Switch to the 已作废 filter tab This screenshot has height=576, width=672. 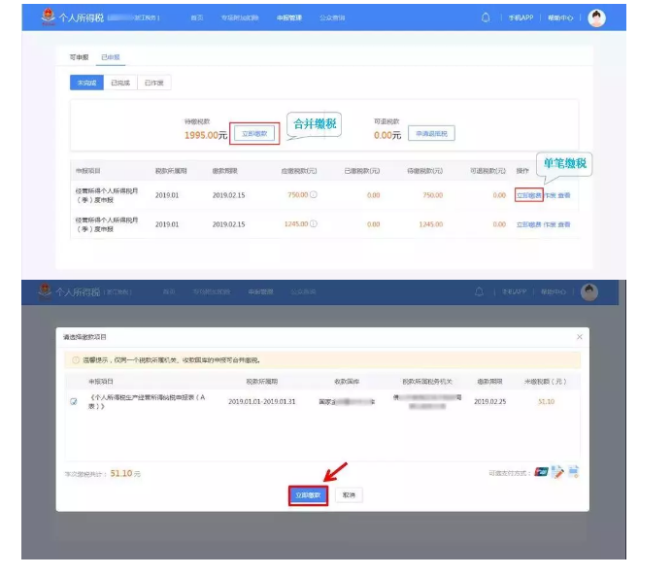[153, 84]
